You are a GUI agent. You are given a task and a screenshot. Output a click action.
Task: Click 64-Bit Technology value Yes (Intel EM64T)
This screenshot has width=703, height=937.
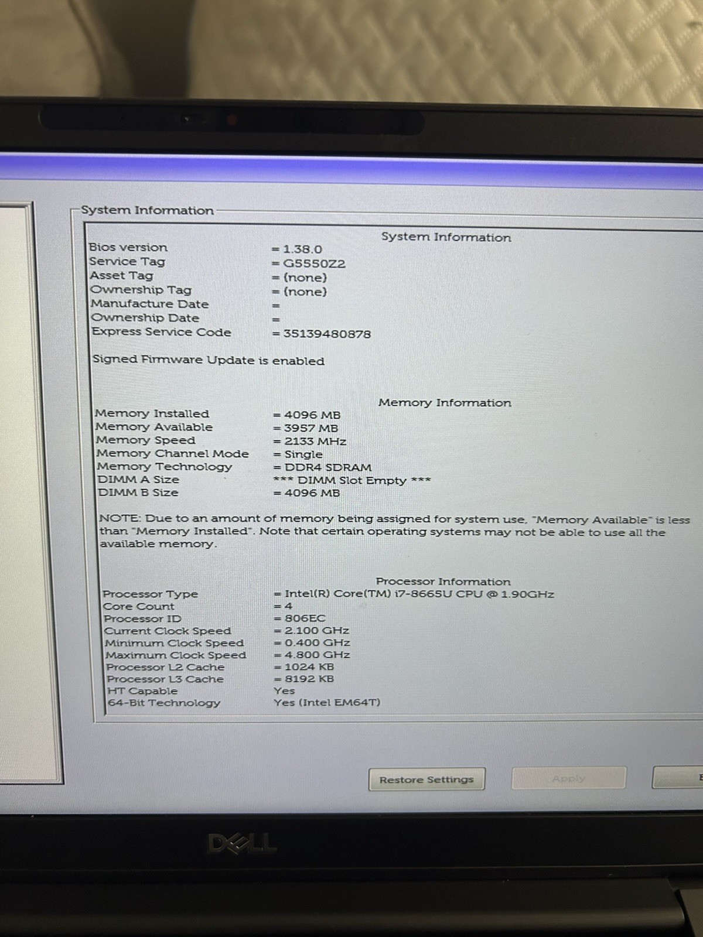tap(327, 702)
